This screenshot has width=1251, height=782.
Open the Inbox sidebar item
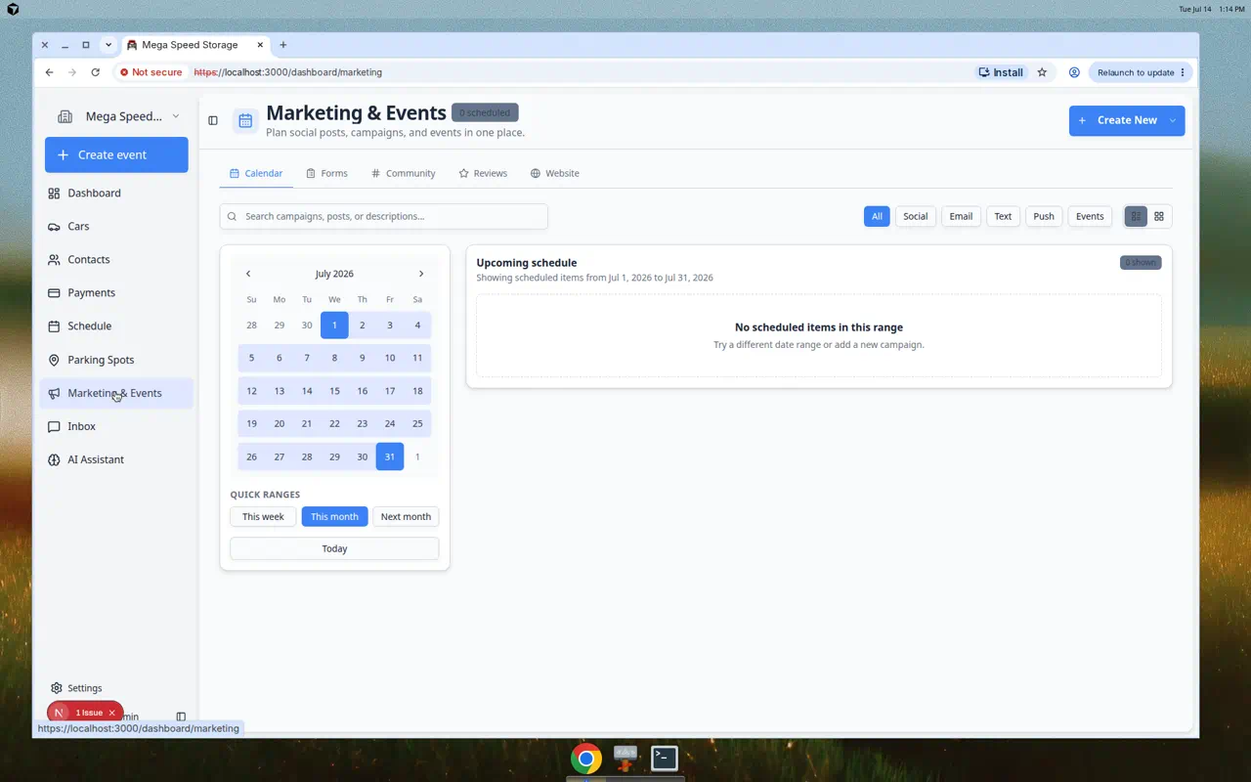click(116, 426)
